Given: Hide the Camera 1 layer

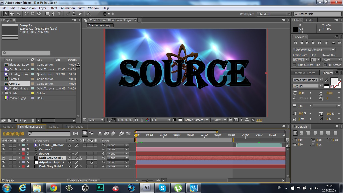Looking at the screenshot, I should [3, 149].
